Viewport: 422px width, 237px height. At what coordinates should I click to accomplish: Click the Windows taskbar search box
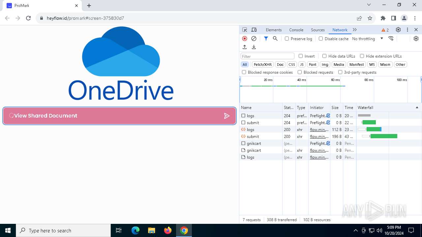63,230
